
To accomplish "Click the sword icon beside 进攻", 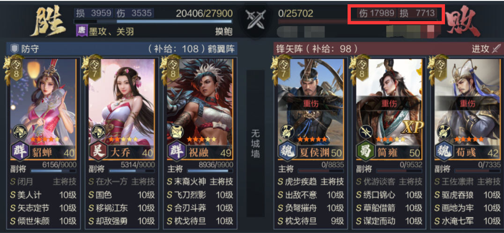I will point(497,49).
